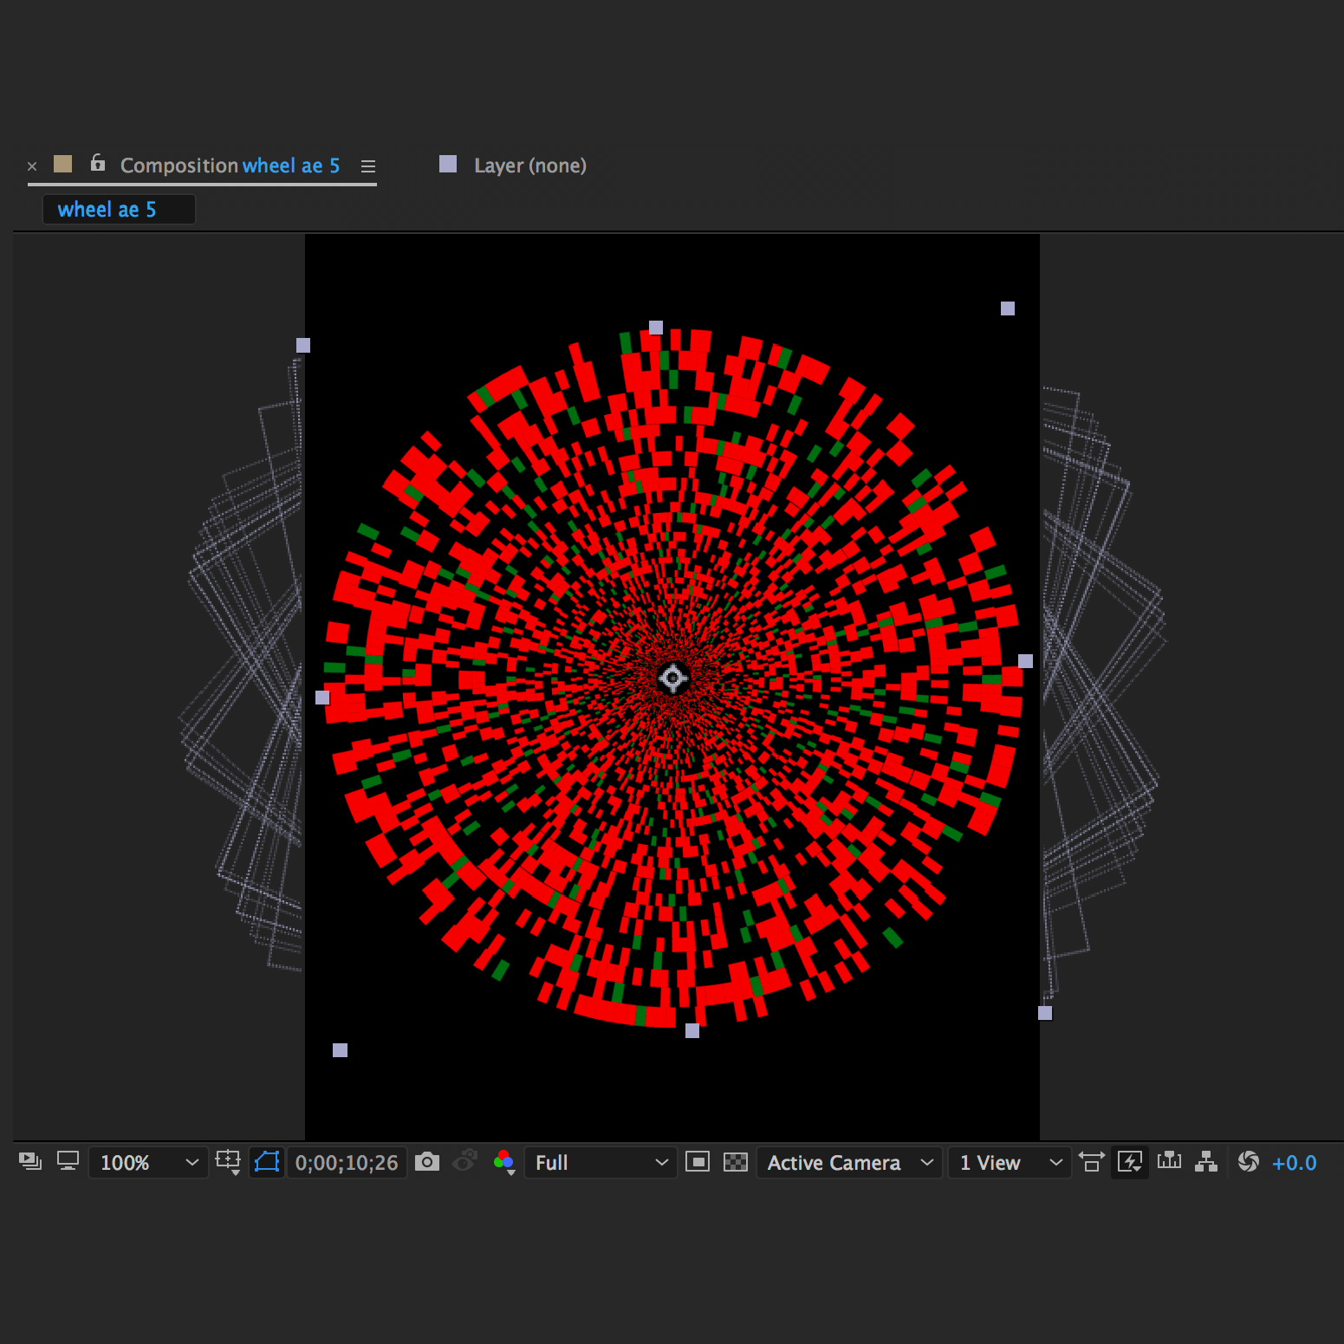Viewport: 1344px width, 1344px height.
Task: Open the 1 View layout dropdown
Action: (x=1010, y=1162)
